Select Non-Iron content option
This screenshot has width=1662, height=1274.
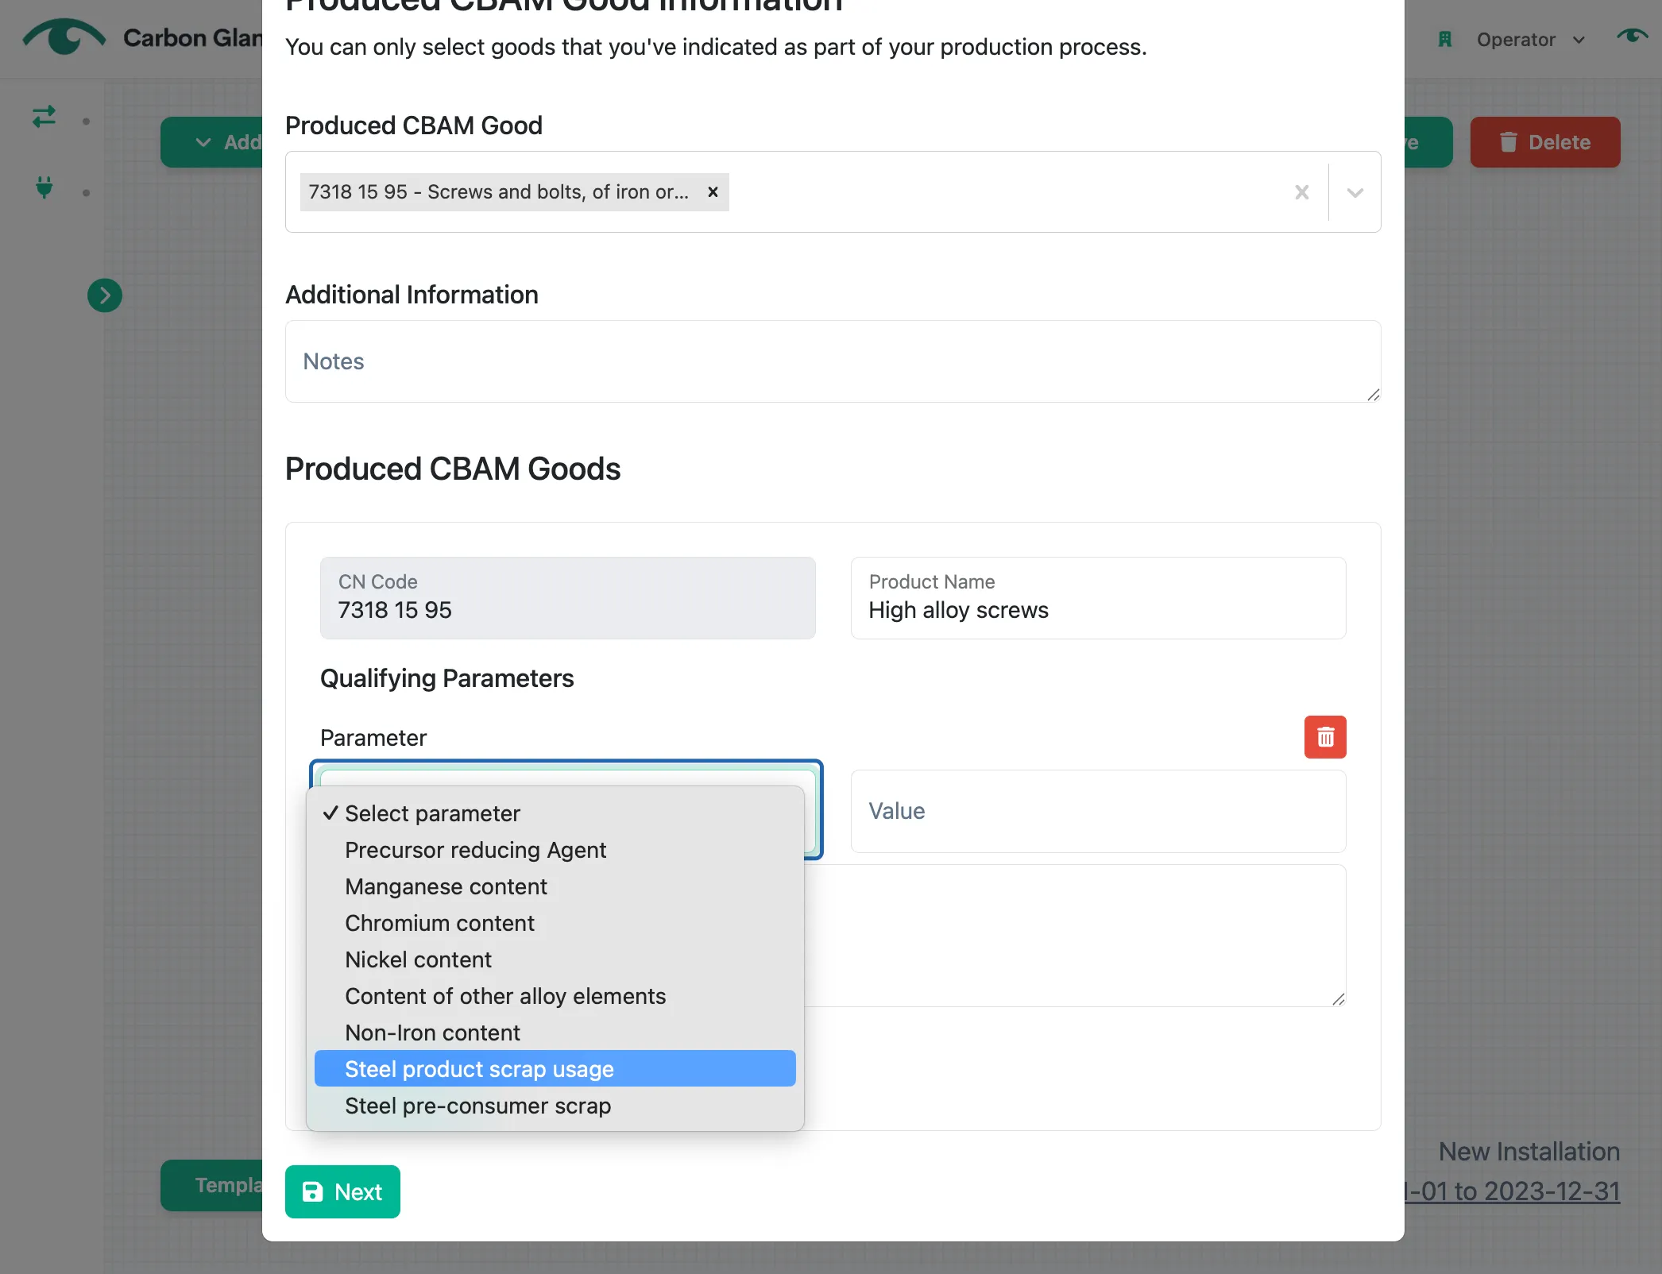point(555,1033)
